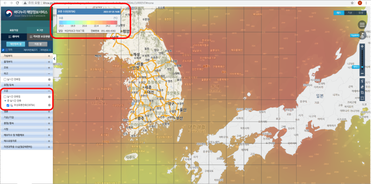This screenshot has width=371, height=184.
Task: Click the 레이어전체끄기 button
Action: coord(30,50)
